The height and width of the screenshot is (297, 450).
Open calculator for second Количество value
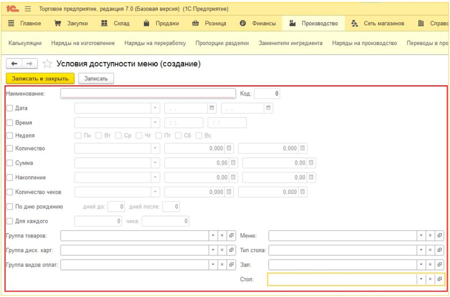point(302,148)
